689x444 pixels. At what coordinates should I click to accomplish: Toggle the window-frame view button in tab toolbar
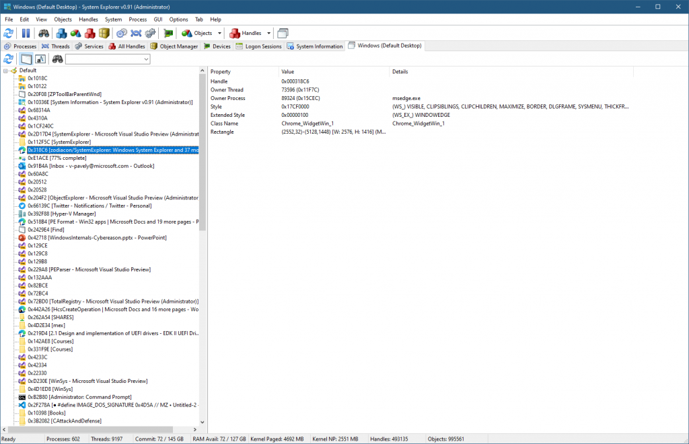coord(26,59)
